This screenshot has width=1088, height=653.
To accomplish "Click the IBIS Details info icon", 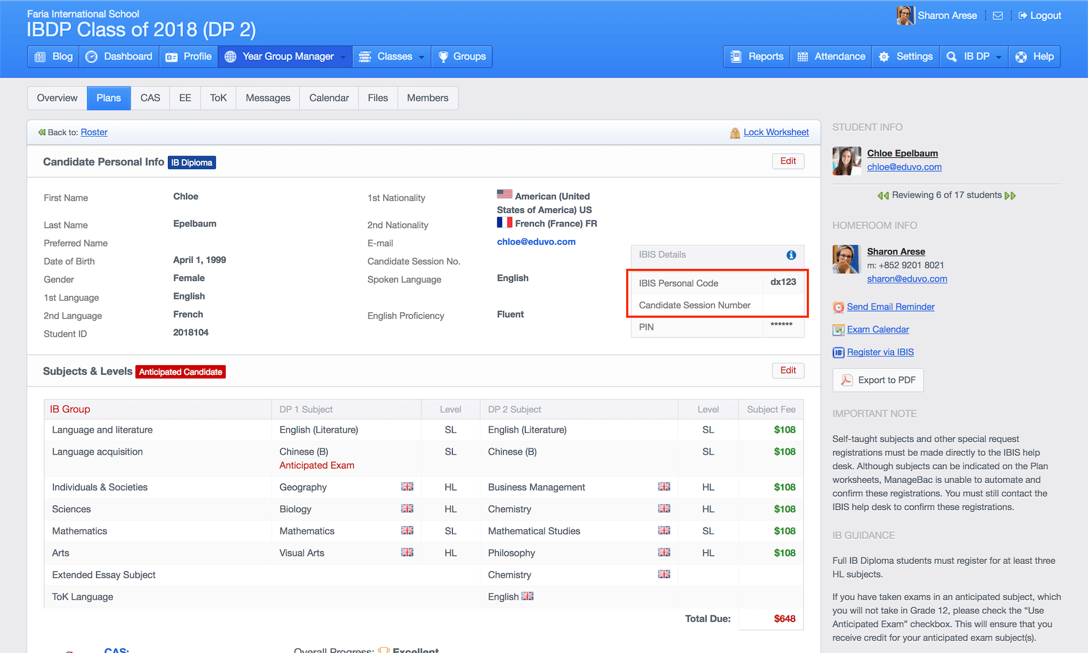I will coord(791,255).
